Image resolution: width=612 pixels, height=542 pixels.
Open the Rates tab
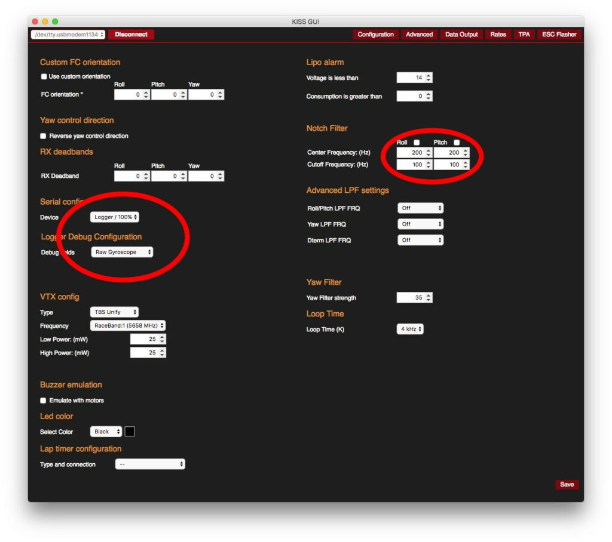(x=498, y=35)
